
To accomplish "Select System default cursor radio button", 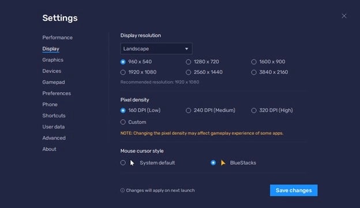I will click(123, 163).
